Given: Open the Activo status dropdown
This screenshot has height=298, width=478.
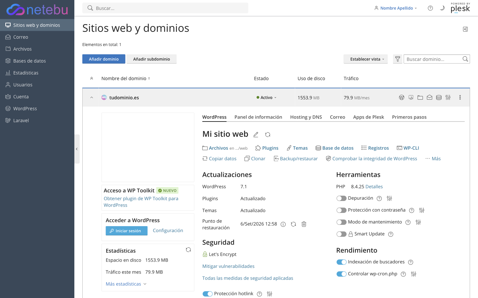Looking at the screenshot, I should [x=267, y=98].
